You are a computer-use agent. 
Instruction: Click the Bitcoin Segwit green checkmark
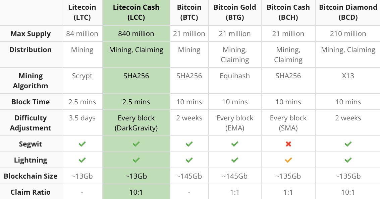tap(189, 144)
